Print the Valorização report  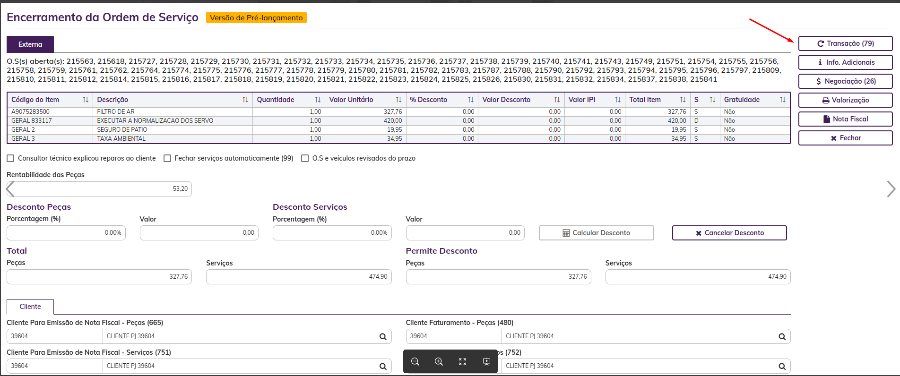[846, 100]
